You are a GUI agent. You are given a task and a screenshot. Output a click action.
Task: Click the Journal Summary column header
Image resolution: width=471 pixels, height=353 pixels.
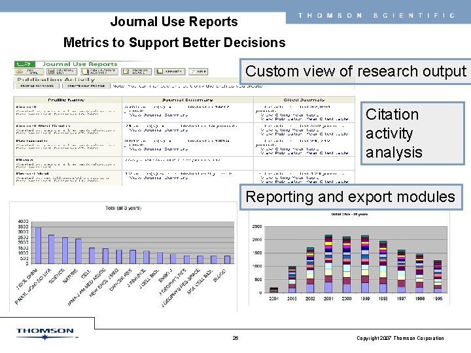coord(188,99)
